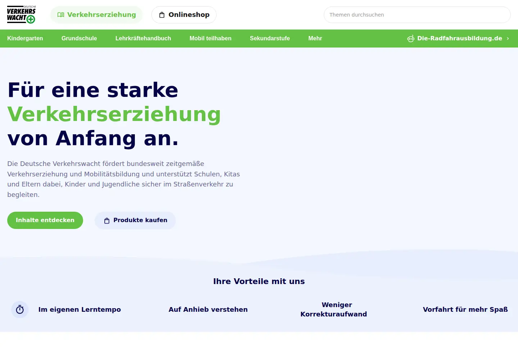Go to the Grundschule section
518x360 pixels.
pos(79,39)
